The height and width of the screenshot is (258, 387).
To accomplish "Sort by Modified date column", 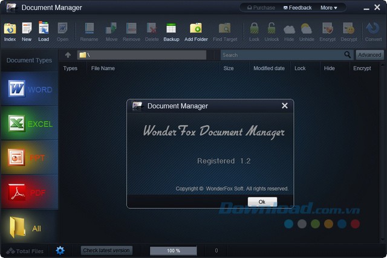I will click(x=268, y=68).
